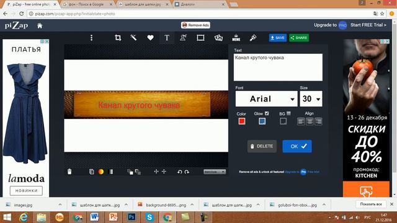Expand options for goluboi-fon-oboi jpg download
Viewport: 397px width, 223px height.
pos(324,205)
